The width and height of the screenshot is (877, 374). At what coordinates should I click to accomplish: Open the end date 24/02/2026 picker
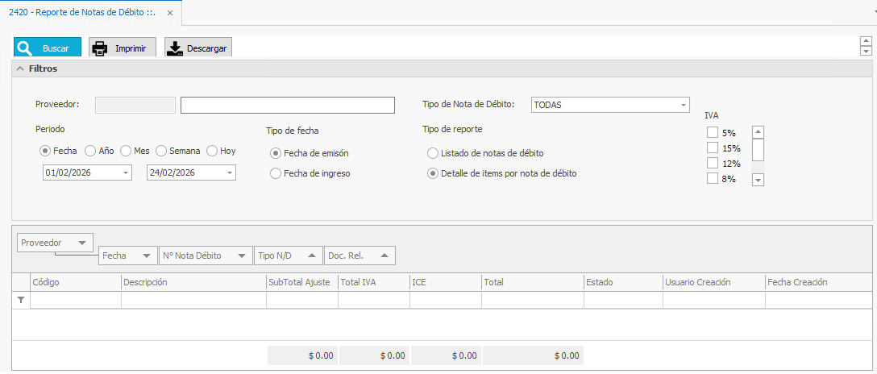pos(229,172)
